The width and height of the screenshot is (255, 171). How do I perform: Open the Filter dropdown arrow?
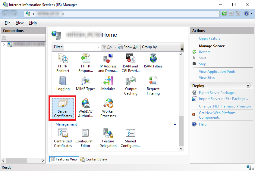coord(99,47)
